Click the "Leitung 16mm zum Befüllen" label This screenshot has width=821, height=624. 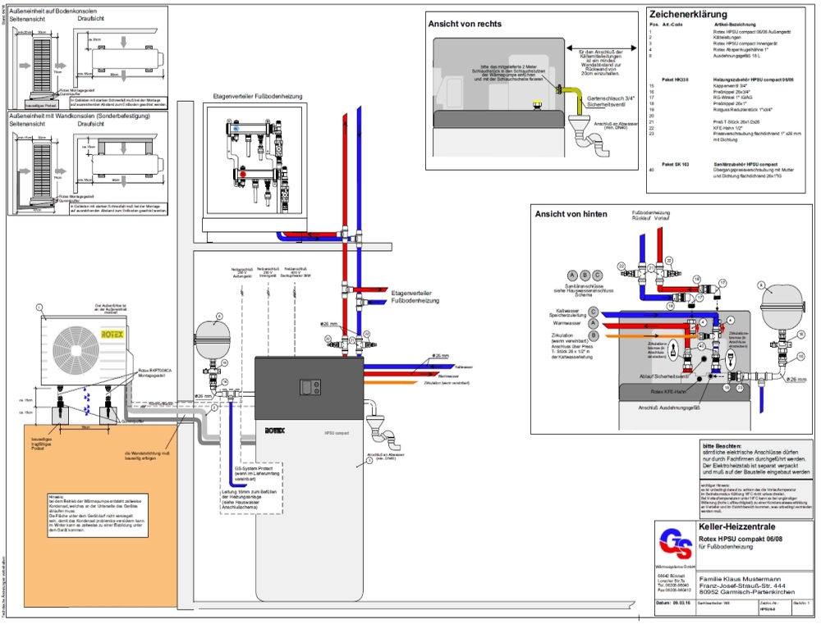click(x=249, y=492)
